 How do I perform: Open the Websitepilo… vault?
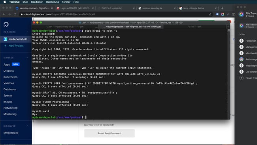click(x=248, y=65)
